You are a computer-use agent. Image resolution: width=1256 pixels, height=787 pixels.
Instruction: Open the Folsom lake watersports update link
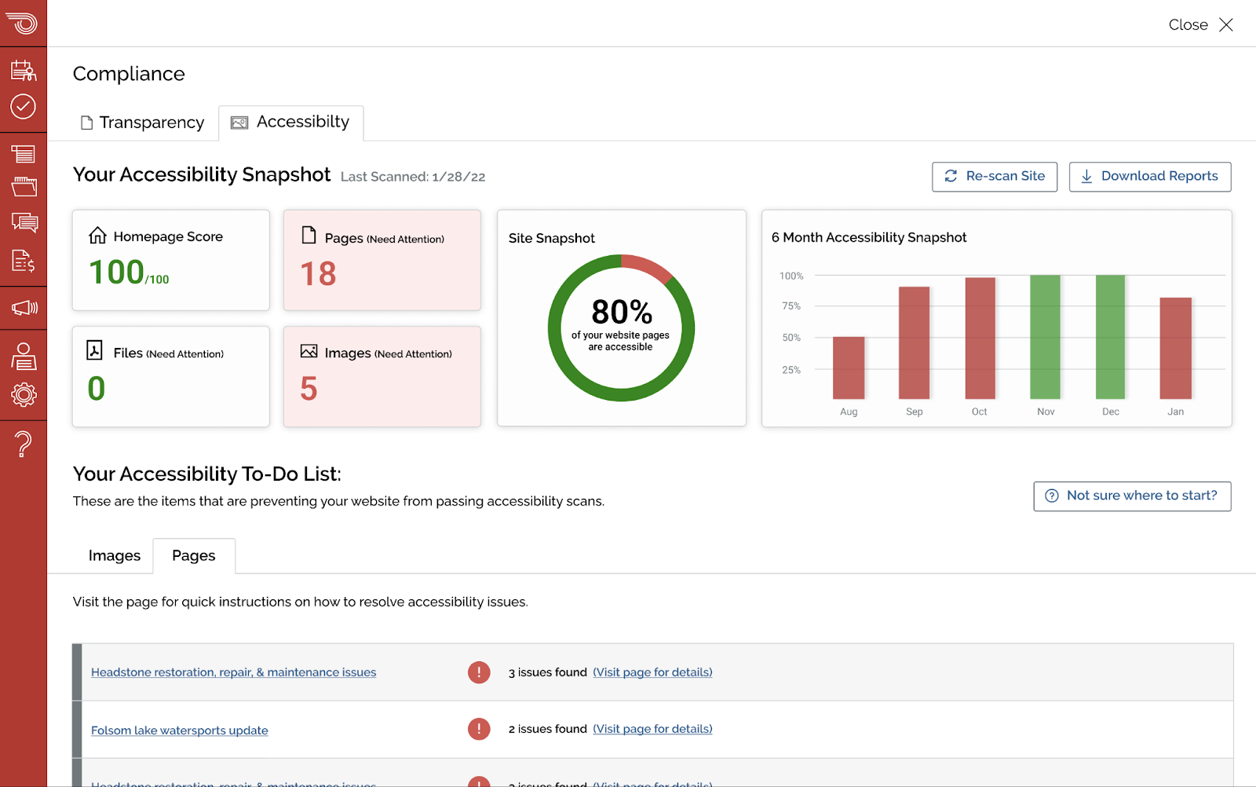(x=180, y=730)
